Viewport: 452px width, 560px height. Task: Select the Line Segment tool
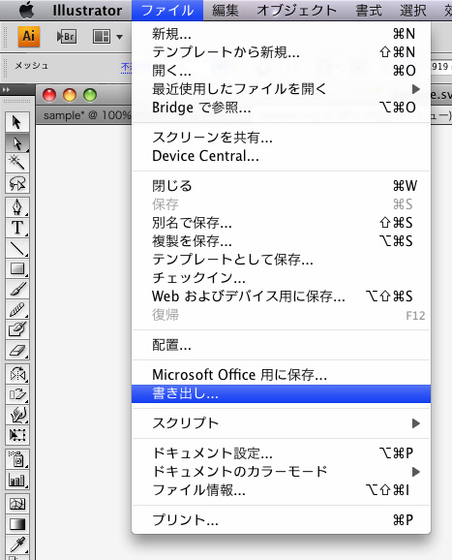16,248
